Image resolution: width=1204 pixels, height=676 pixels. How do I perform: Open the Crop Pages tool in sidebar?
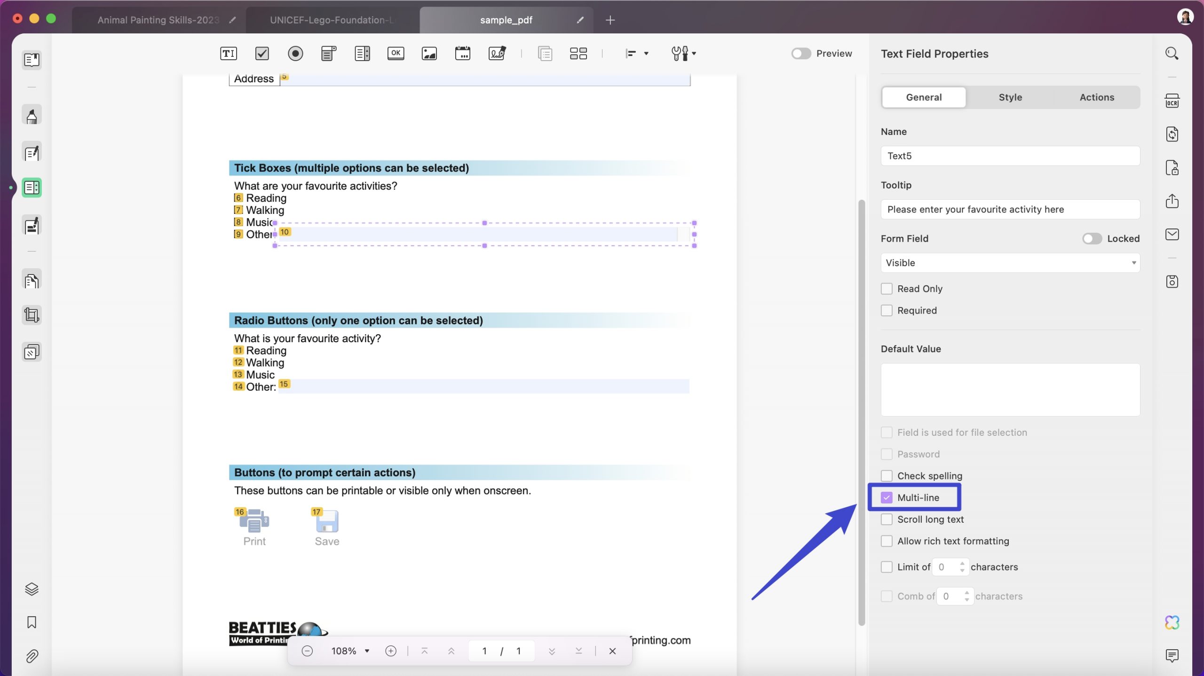(x=32, y=315)
